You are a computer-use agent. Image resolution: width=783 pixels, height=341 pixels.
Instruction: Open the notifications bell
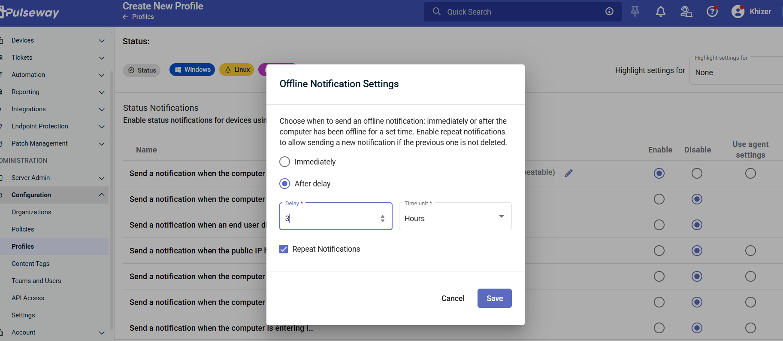click(661, 12)
